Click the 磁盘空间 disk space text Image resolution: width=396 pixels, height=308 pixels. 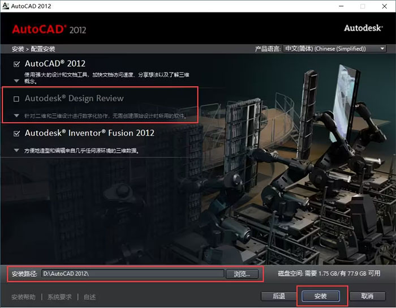coord(329,273)
